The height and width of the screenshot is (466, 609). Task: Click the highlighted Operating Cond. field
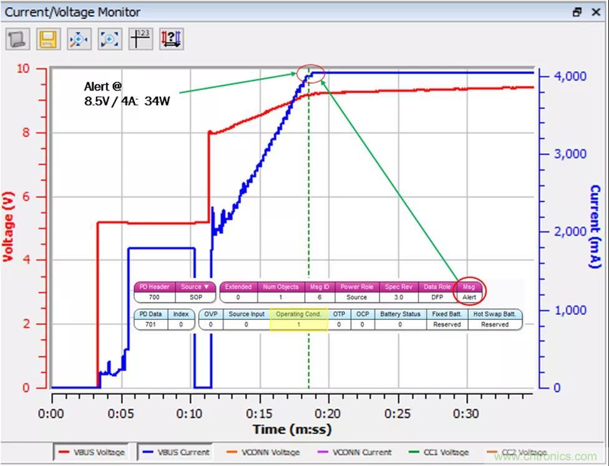pyautogui.click(x=298, y=319)
